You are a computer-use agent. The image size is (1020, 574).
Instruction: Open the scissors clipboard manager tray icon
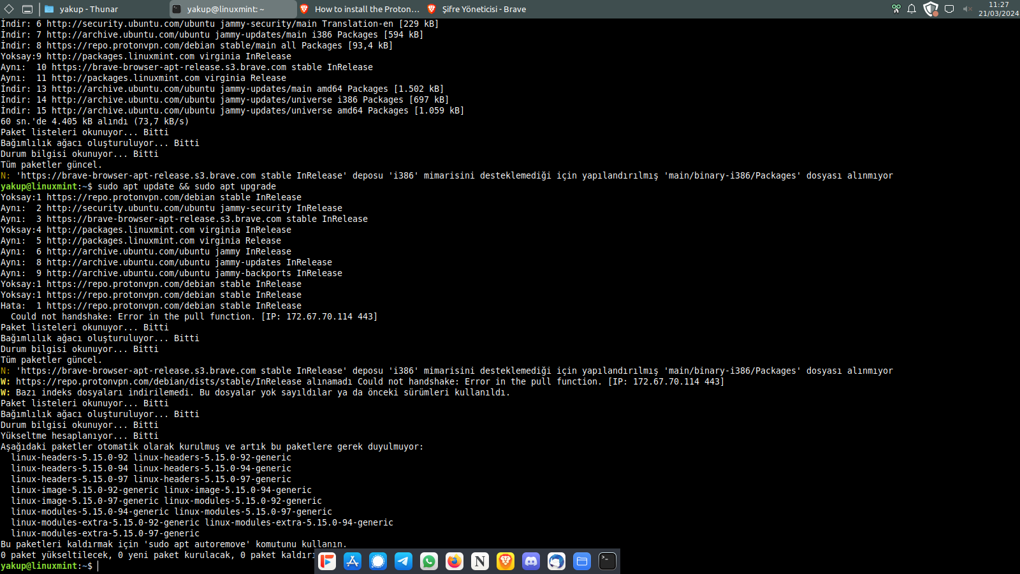(x=896, y=9)
